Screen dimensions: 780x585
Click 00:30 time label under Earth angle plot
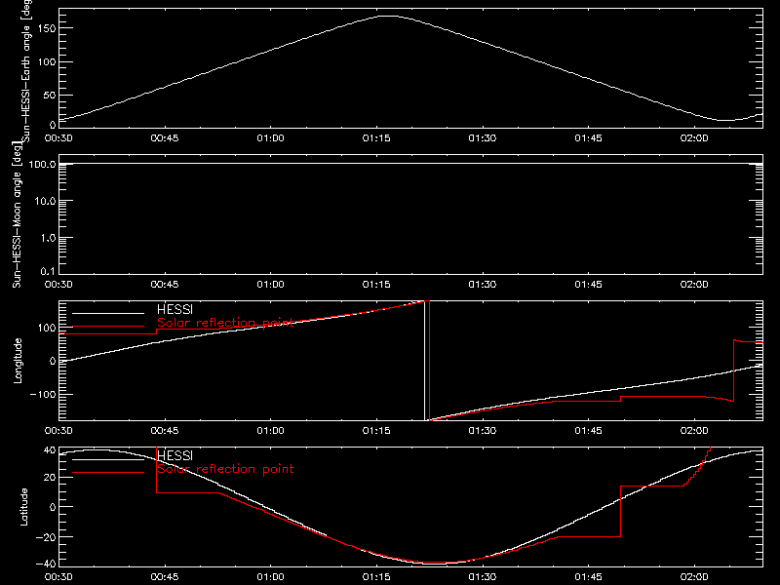pos(58,137)
